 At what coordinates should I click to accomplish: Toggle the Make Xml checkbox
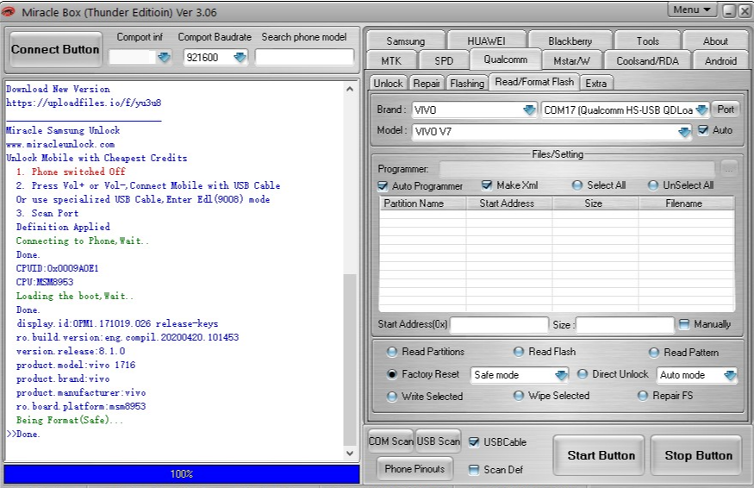click(487, 185)
